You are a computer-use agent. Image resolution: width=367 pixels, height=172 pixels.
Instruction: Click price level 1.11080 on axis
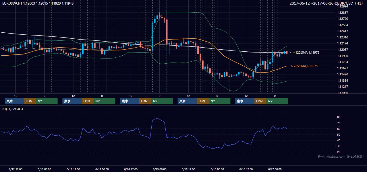click(343, 93)
